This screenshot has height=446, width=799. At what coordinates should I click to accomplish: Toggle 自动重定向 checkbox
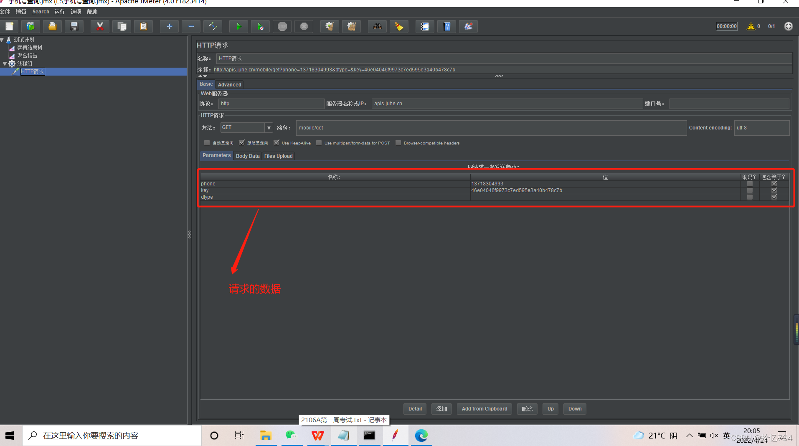(207, 143)
